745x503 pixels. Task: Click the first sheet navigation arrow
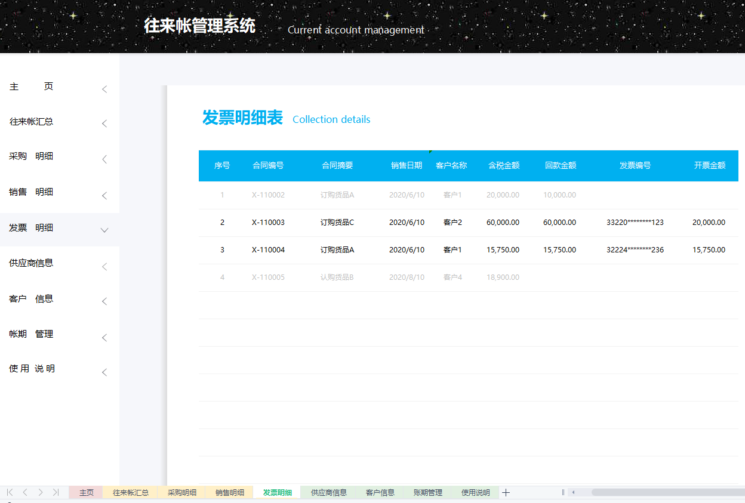coord(9,492)
